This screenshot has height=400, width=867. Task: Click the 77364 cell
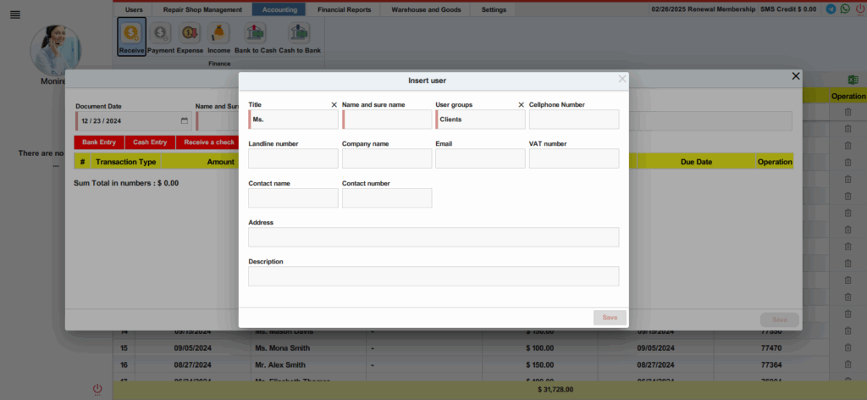pos(773,365)
